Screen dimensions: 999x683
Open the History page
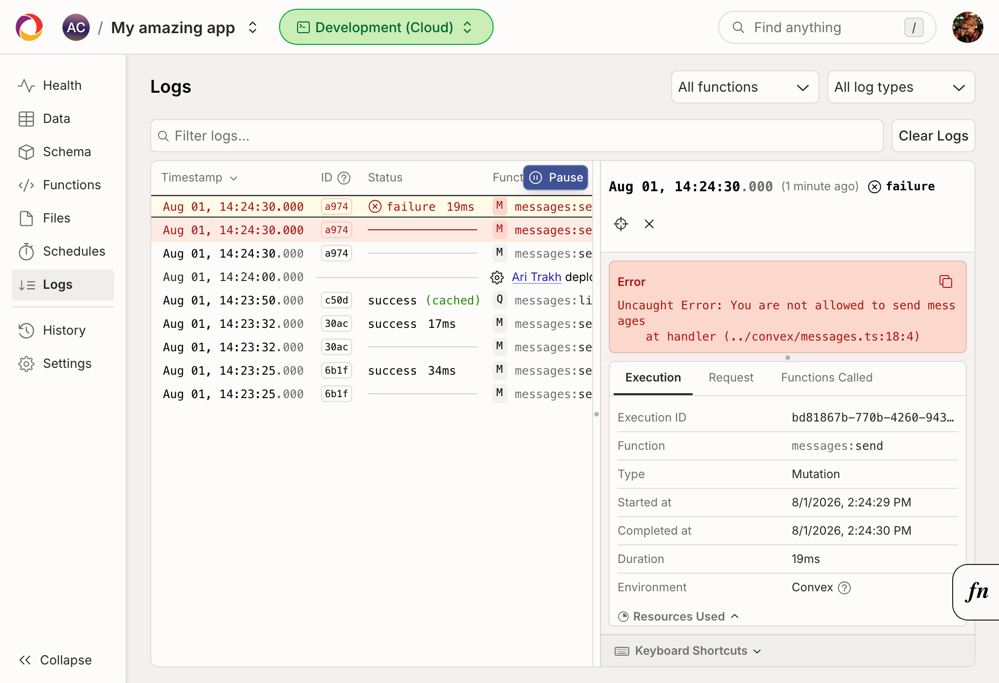[62, 330]
